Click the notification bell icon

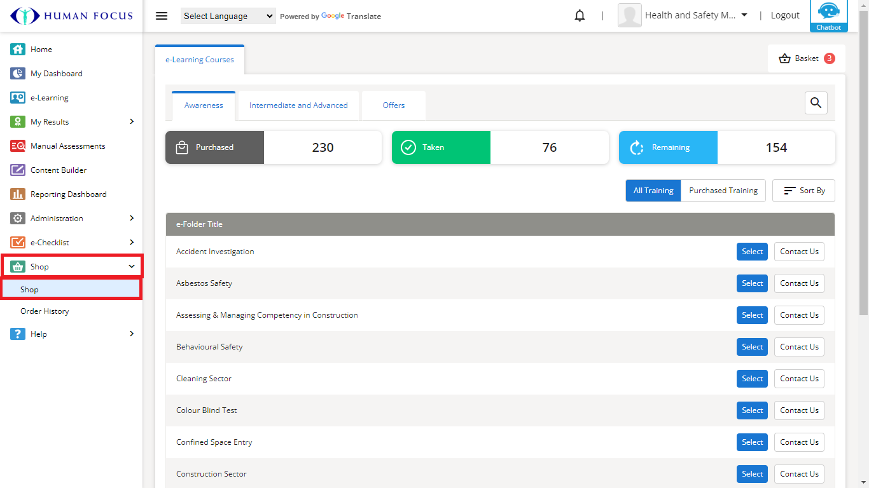pos(580,16)
